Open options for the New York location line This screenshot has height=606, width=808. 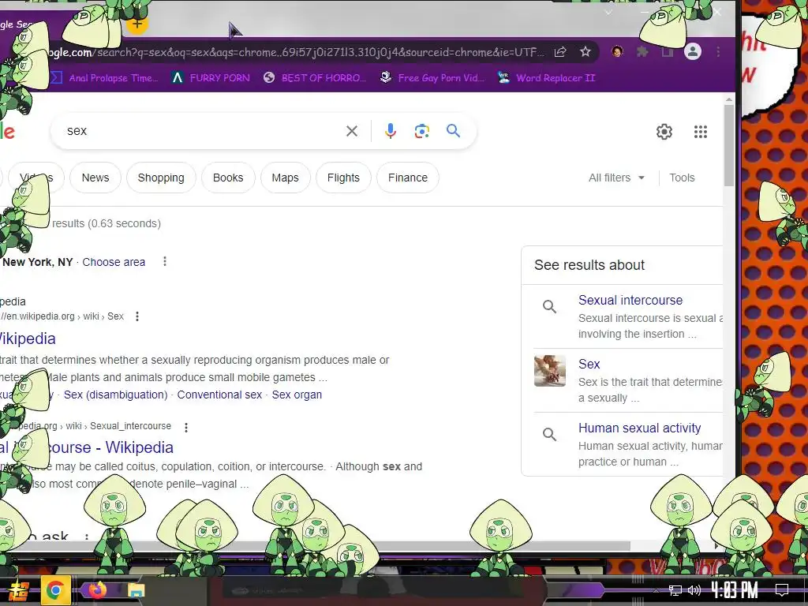[165, 261]
